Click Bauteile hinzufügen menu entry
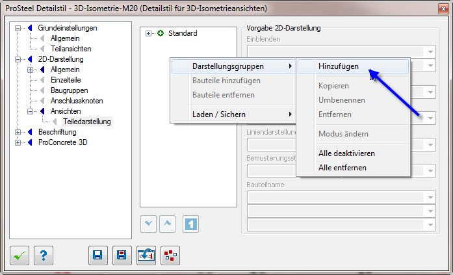The image size is (453, 275). [233, 81]
